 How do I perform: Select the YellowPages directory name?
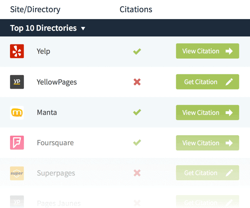coord(57,82)
